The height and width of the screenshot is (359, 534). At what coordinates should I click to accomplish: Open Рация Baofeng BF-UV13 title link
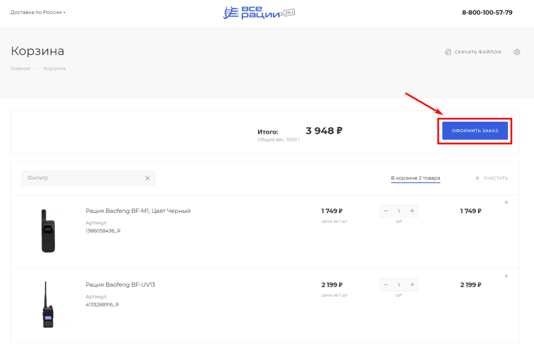tap(120, 285)
